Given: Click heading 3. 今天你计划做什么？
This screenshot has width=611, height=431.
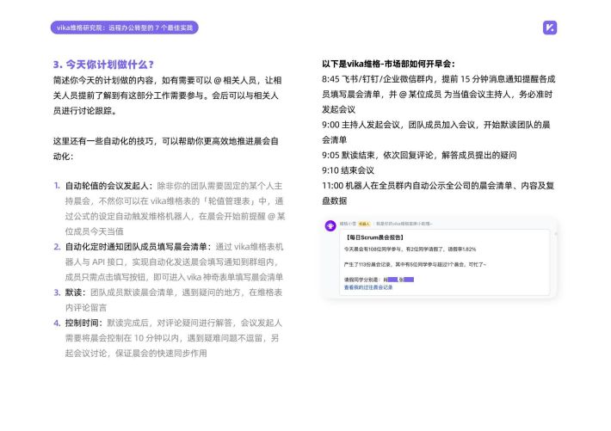Looking at the screenshot, I should coord(103,65).
